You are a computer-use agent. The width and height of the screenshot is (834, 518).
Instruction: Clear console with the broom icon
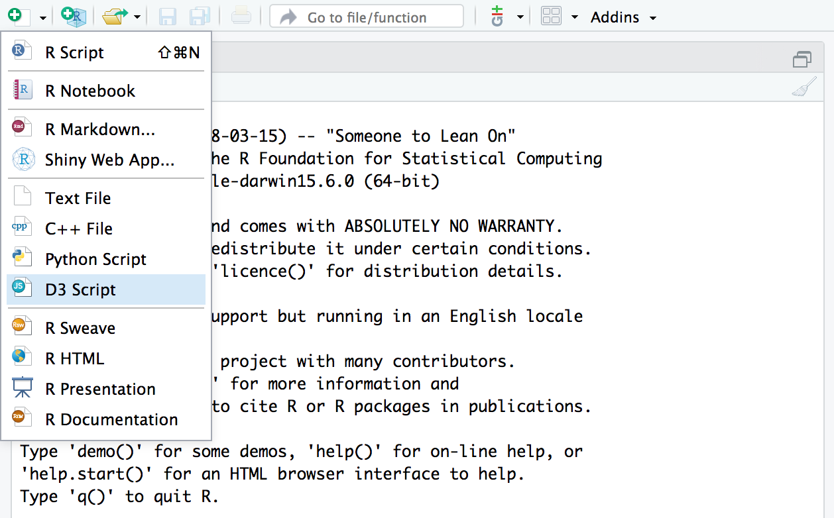804,88
